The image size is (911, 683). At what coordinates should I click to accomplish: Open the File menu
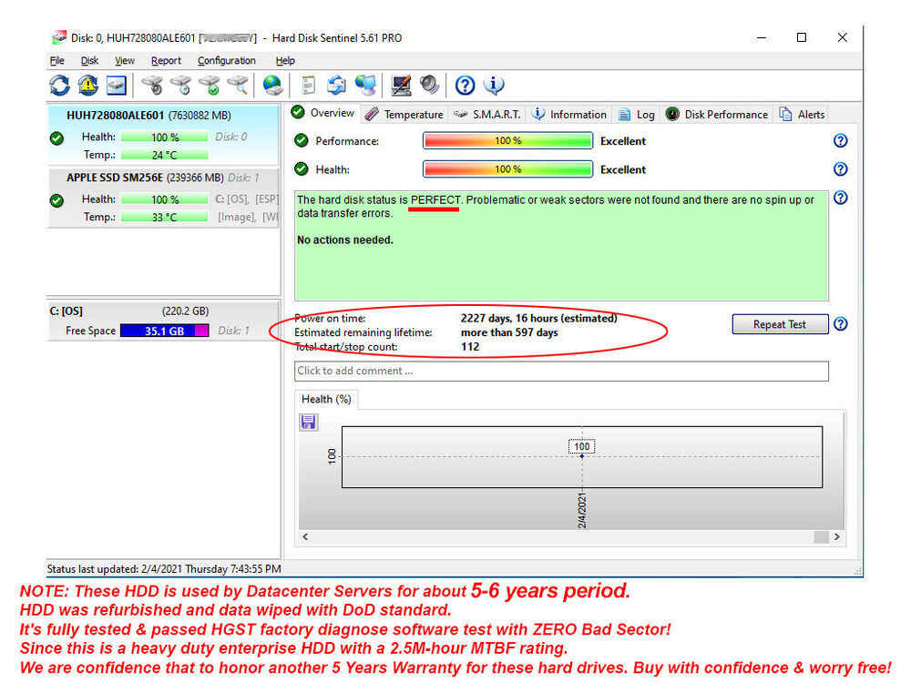[x=56, y=60]
